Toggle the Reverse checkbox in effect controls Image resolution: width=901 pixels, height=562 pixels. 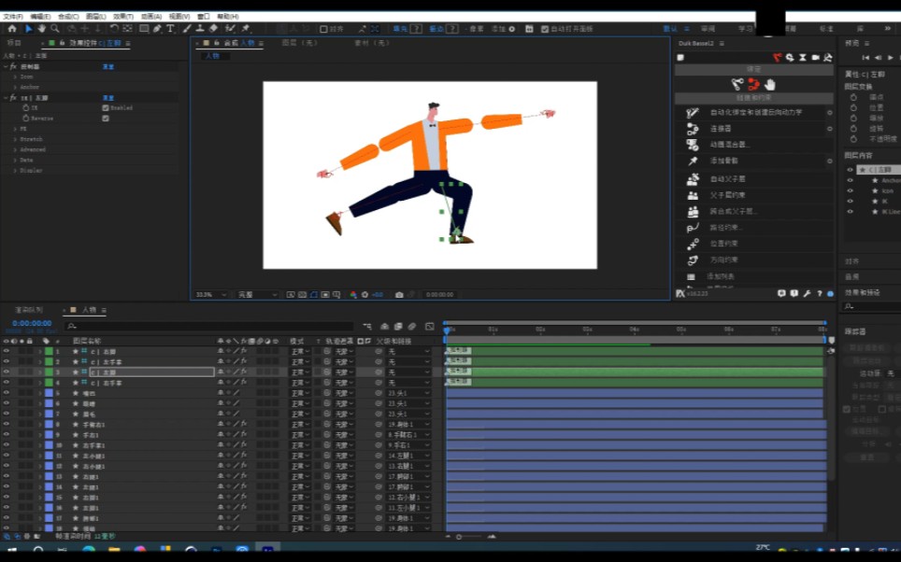(105, 119)
